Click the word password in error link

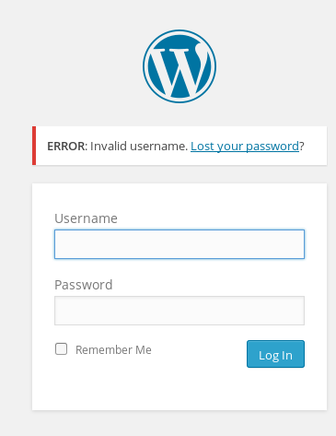[x=272, y=147]
